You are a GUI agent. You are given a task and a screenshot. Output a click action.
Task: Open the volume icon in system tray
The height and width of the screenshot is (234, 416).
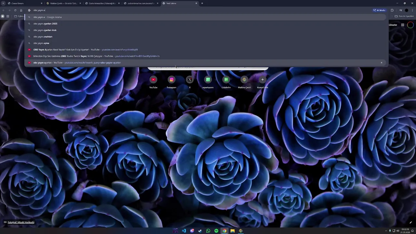pyautogui.click(x=398, y=231)
